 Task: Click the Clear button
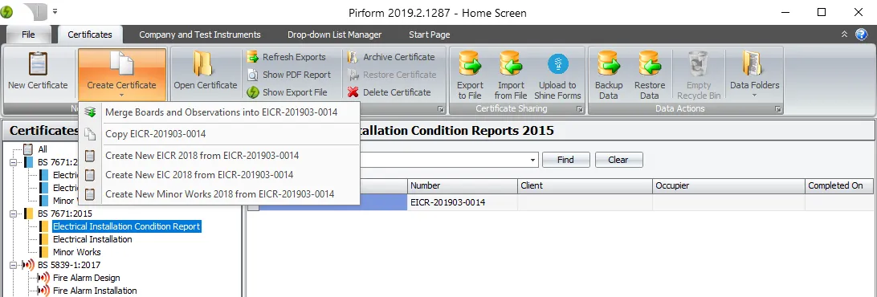[618, 160]
